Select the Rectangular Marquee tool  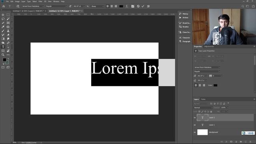point(8,15)
